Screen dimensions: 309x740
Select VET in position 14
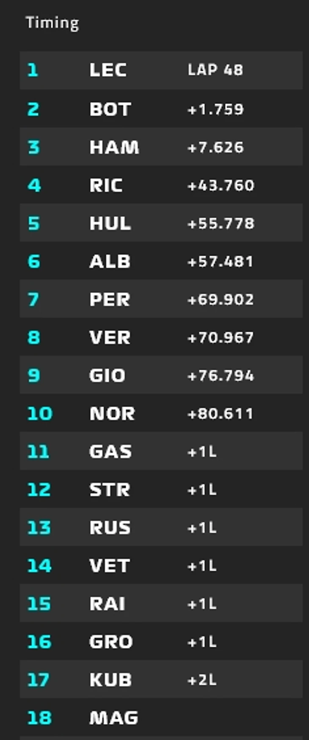click(110, 566)
